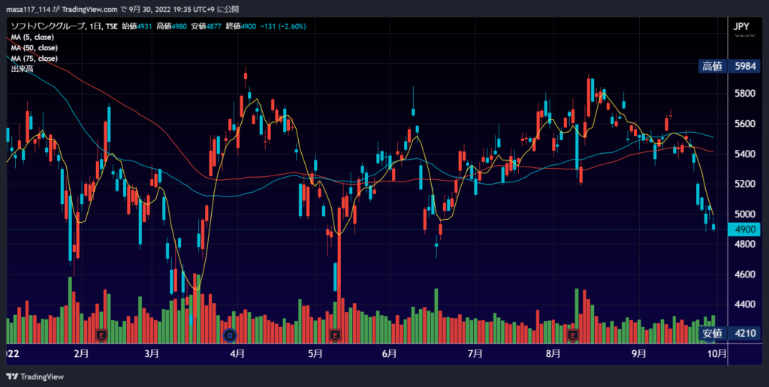Image resolution: width=769 pixels, height=387 pixels.
Task: Click the 5200 price axis label
Action: [x=744, y=184]
